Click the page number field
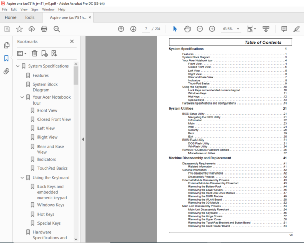This screenshot has width=304, height=243. (x=146, y=29)
